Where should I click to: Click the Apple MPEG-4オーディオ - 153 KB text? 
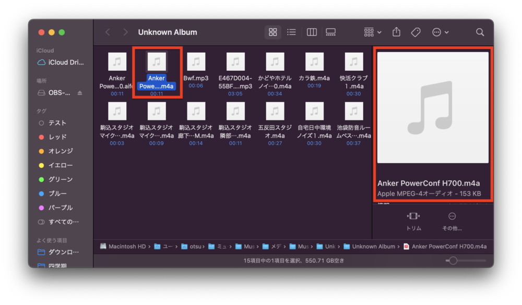point(429,193)
